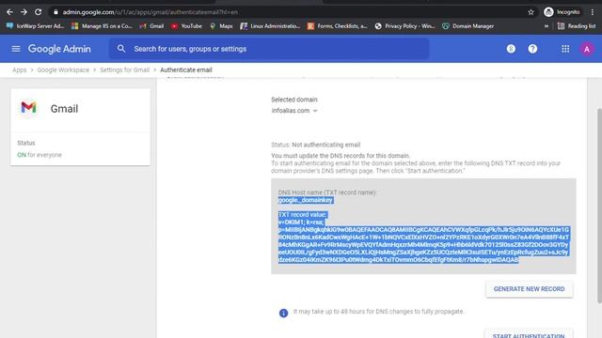Open the account avatar A
Viewport: 602px width, 338px height.
tap(587, 49)
